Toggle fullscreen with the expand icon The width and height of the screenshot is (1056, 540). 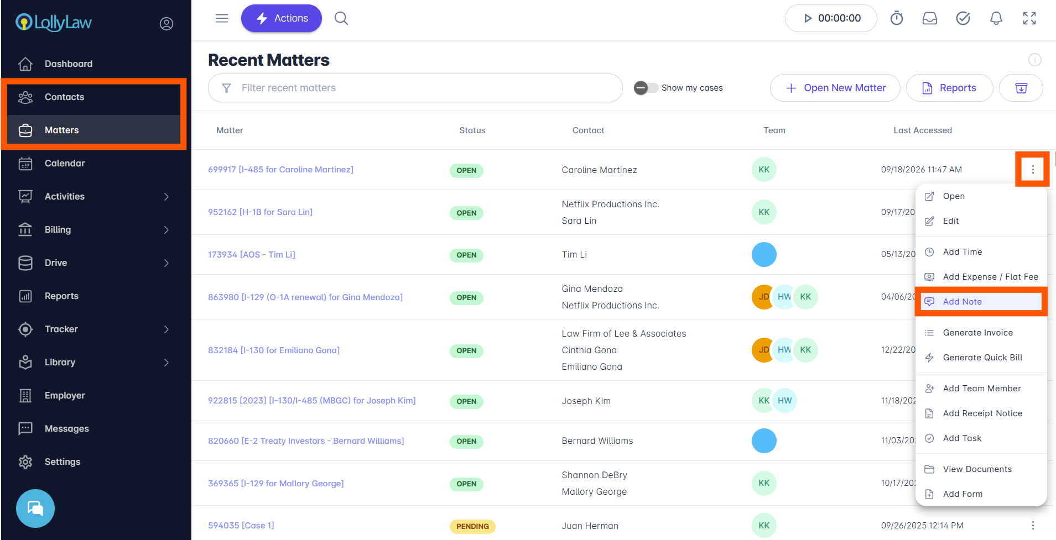1029,18
